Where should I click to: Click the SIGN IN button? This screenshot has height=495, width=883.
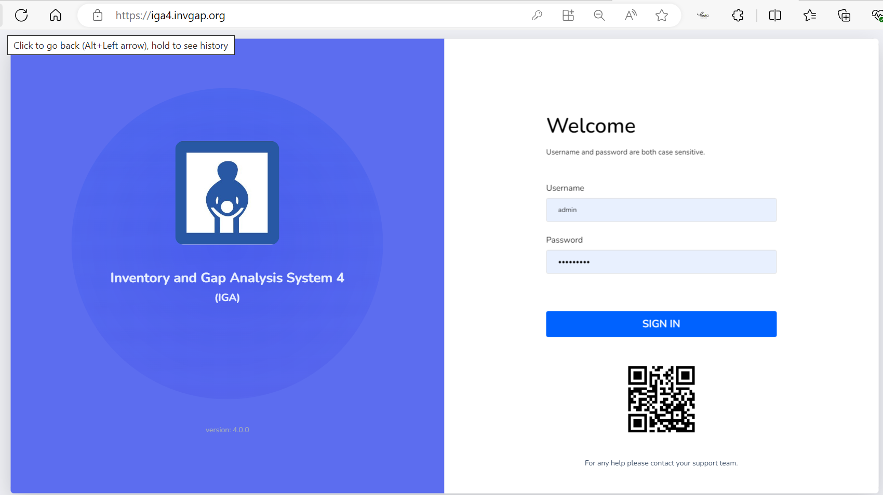(661, 324)
